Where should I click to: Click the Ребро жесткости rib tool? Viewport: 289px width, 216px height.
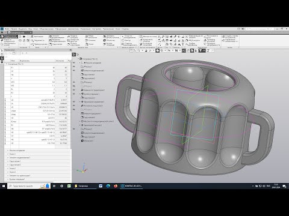coord(91,37)
